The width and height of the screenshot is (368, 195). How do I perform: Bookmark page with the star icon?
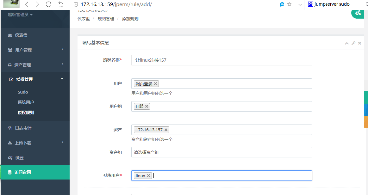coord(289,4)
